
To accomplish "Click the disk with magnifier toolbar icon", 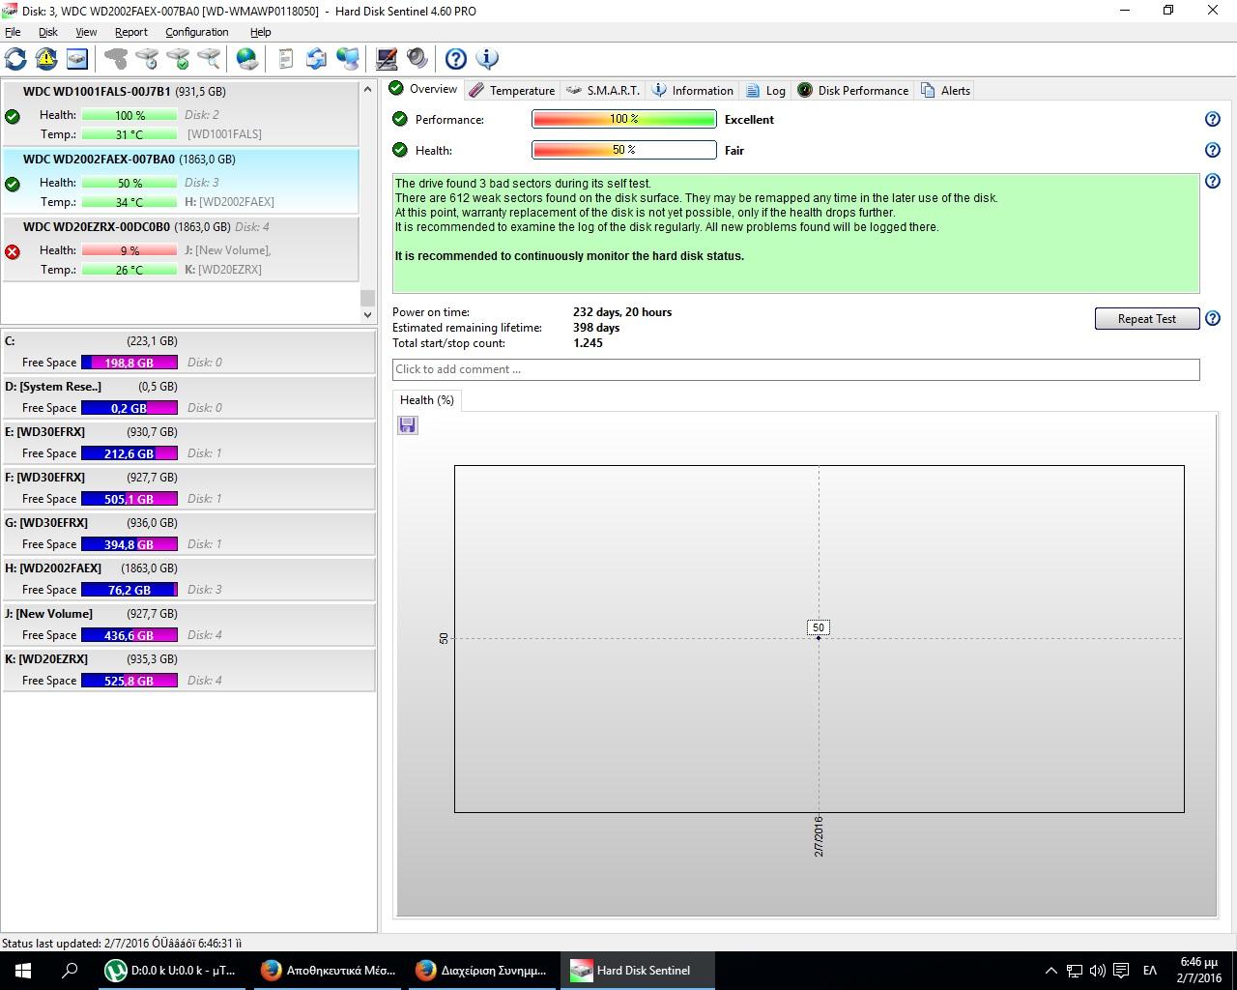I will [x=209, y=59].
